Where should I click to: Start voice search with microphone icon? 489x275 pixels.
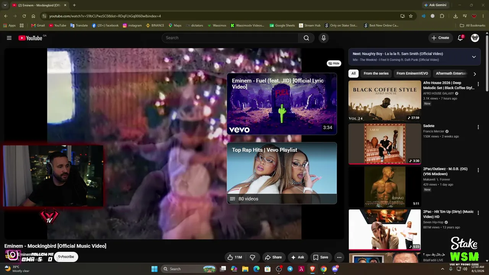(x=324, y=38)
